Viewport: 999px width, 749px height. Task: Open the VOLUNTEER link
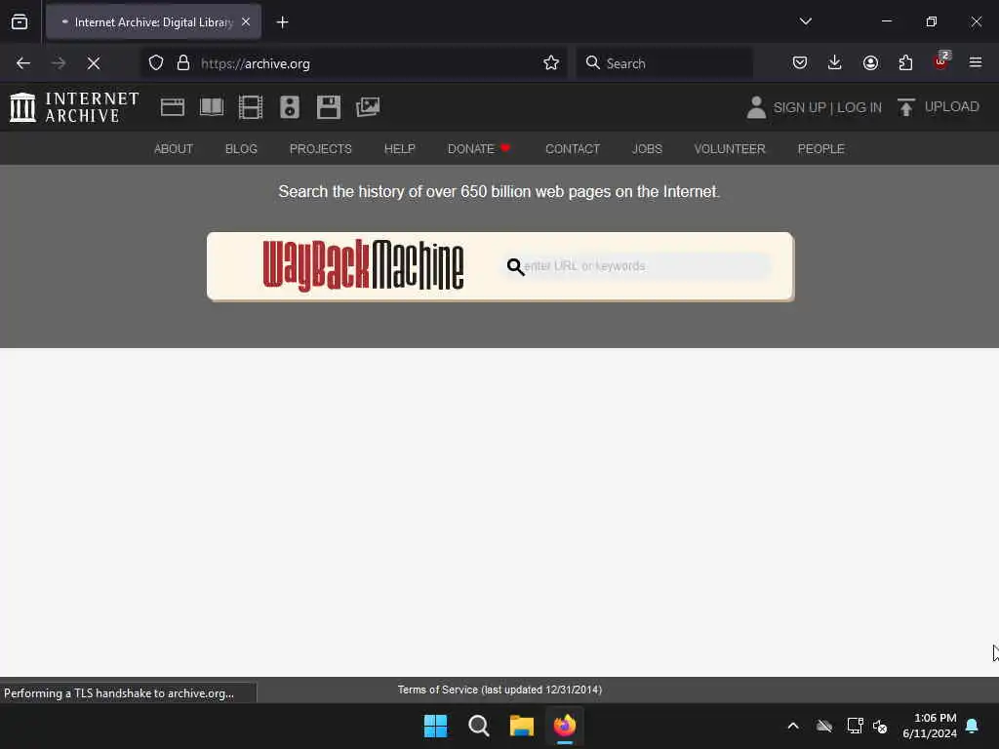(x=730, y=149)
